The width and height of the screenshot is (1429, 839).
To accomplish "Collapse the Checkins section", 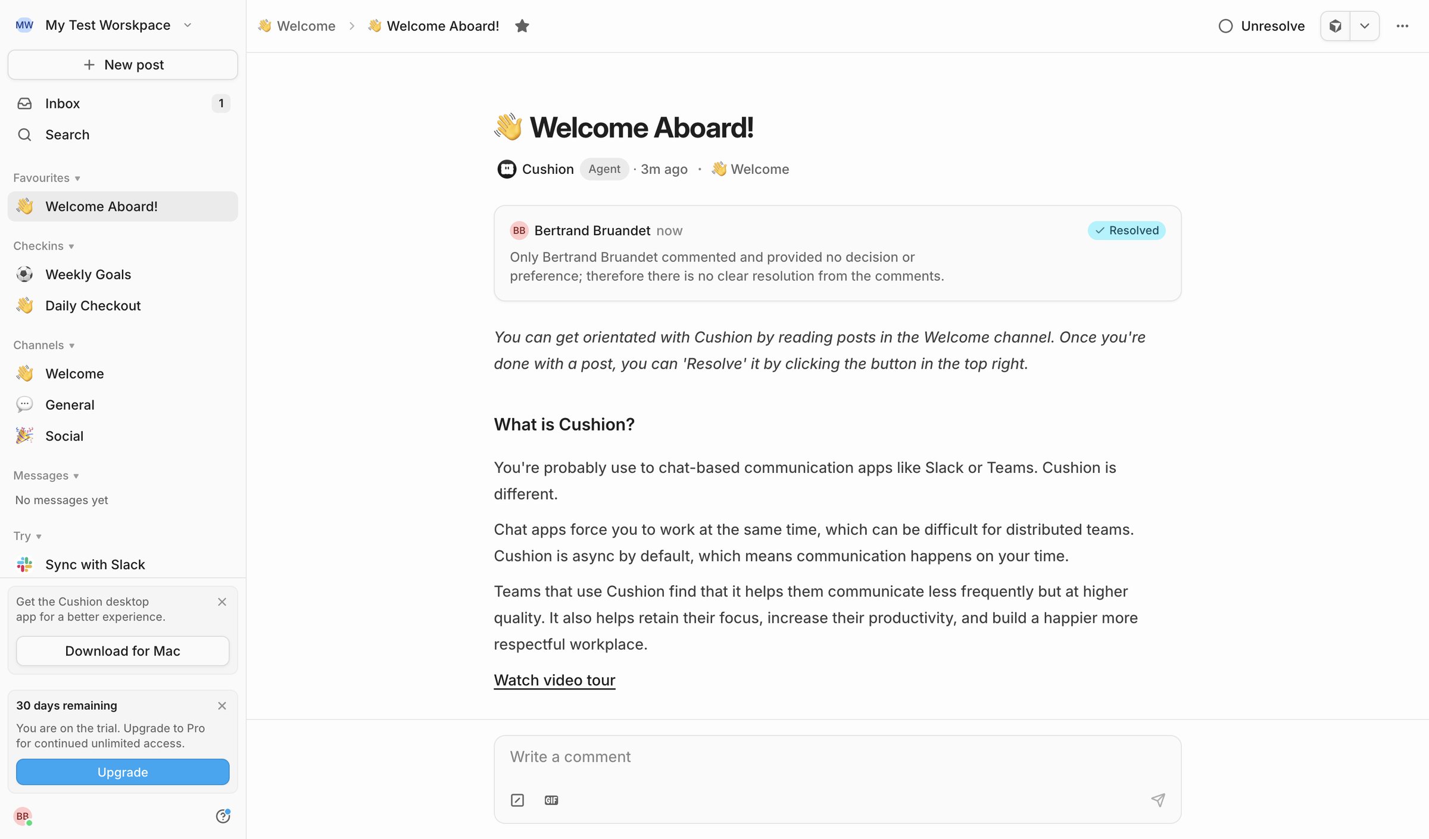I will 44,246.
